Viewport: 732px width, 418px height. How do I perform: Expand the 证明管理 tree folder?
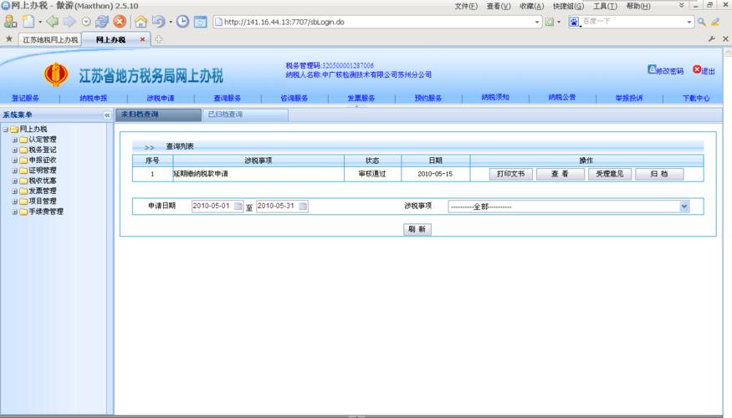coord(14,171)
